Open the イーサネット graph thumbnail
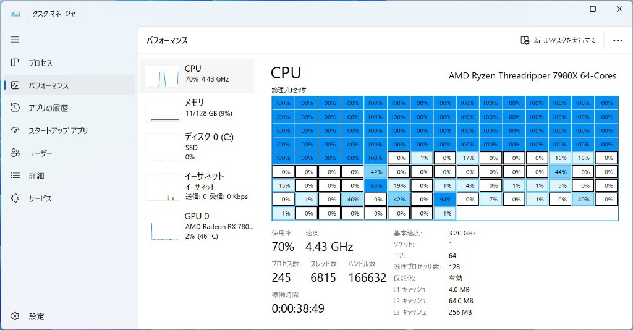The width and height of the screenshot is (633, 330). 161,187
